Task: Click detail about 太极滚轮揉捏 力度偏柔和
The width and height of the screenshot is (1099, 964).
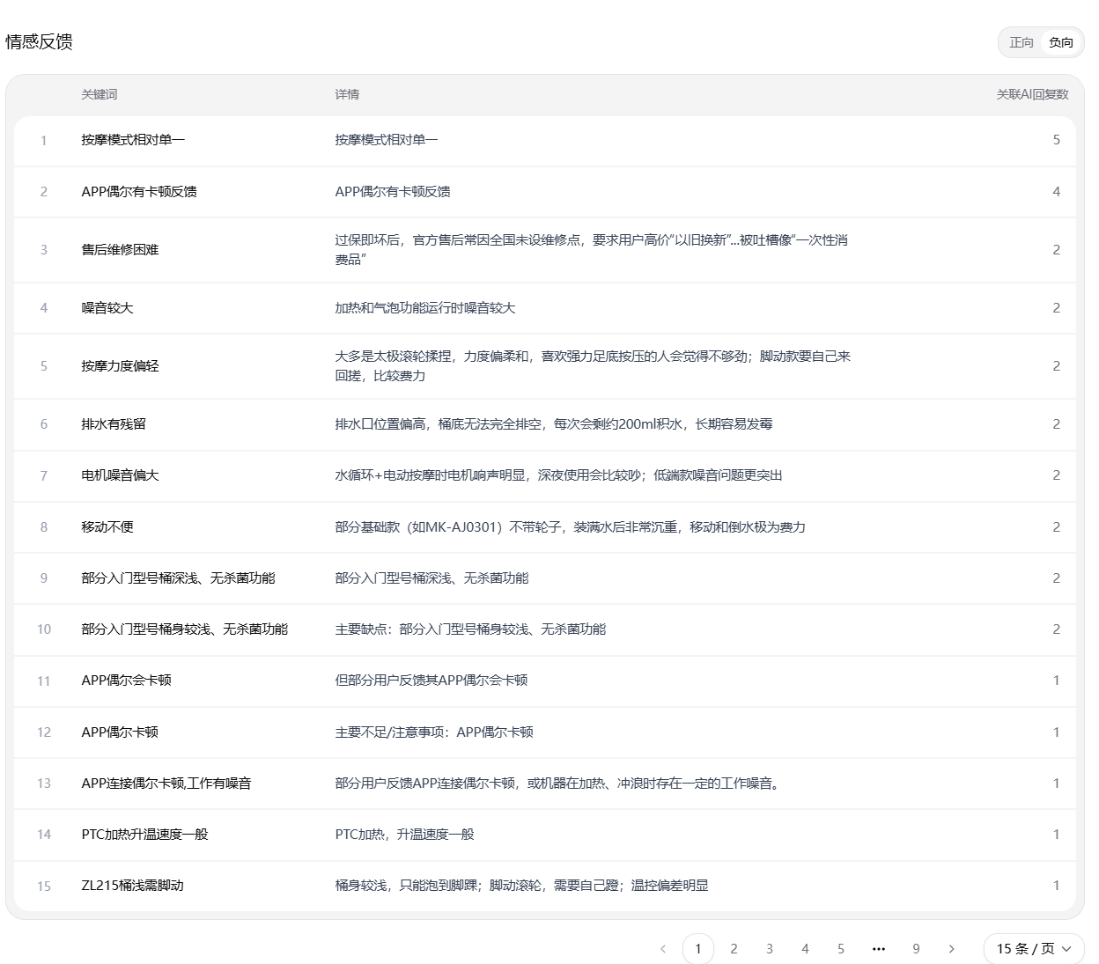Action: point(593,365)
